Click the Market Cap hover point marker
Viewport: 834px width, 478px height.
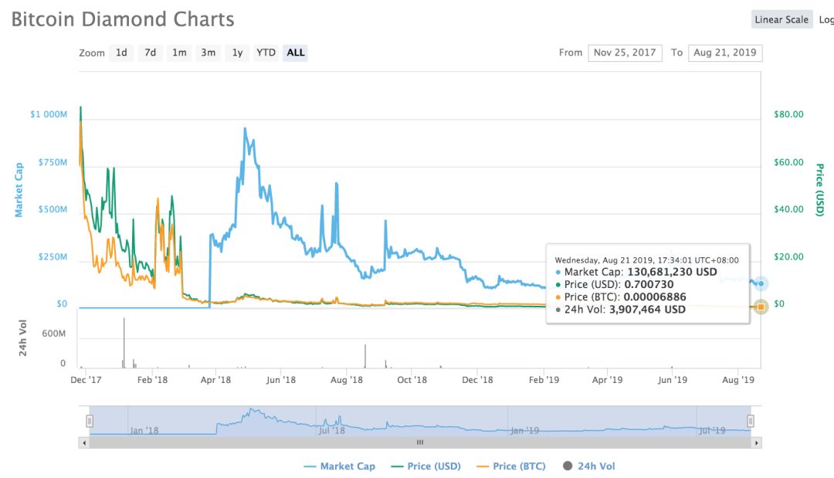[x=761, y=283]
